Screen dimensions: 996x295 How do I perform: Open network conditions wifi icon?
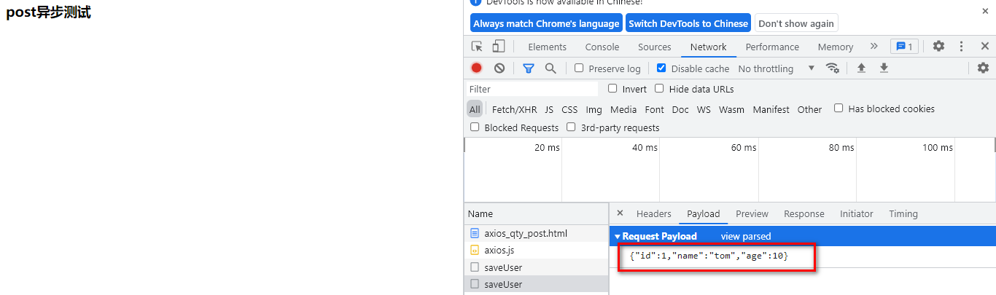(832, 68)
